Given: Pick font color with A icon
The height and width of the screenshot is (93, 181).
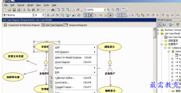Looking at the screenshot, I should [48, 15].
